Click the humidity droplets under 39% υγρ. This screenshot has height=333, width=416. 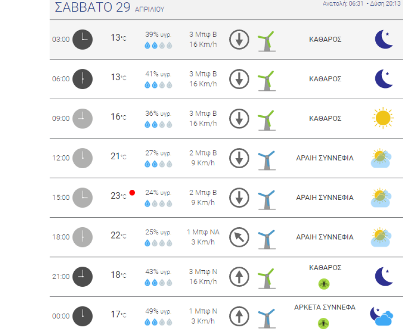click(158, 46)
